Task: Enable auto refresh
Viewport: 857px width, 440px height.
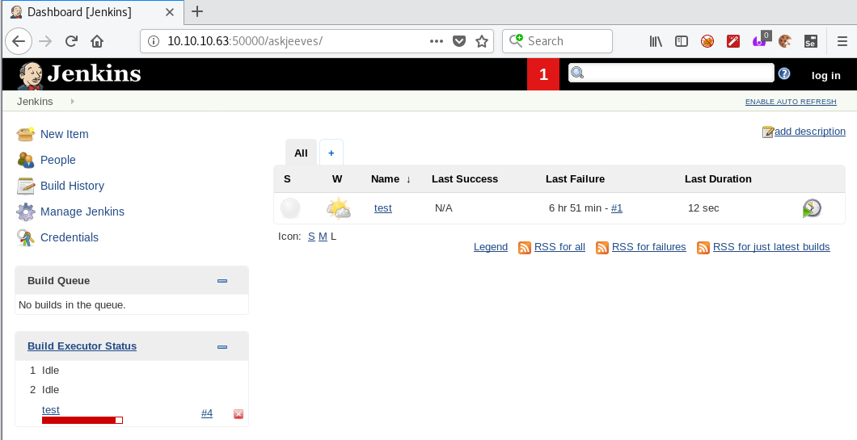Action: (790, 102)
